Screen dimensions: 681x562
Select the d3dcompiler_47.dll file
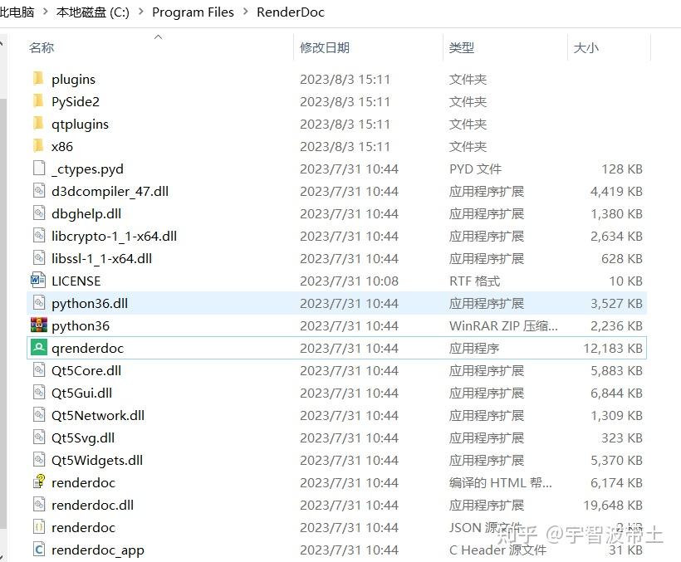click(109, 191)
